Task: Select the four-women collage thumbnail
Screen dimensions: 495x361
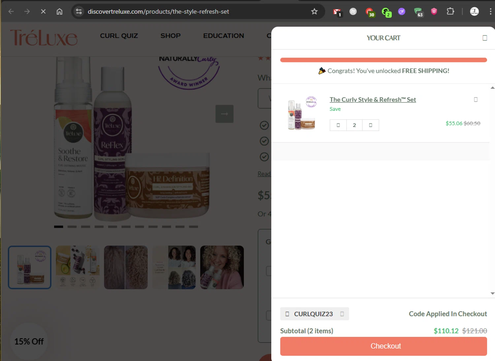Action: tap(174, 267)
